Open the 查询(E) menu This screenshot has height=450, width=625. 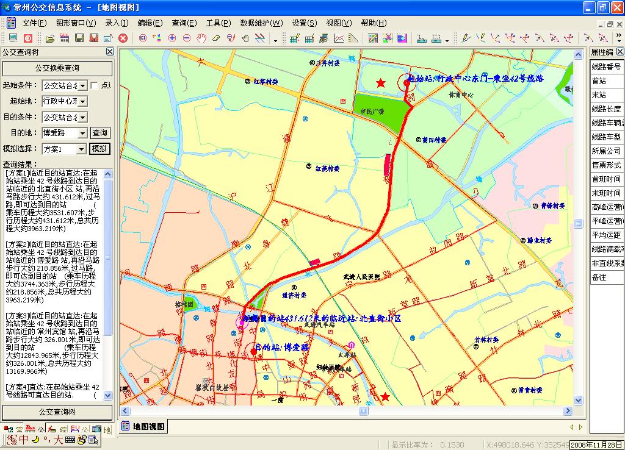pos(183,23)
